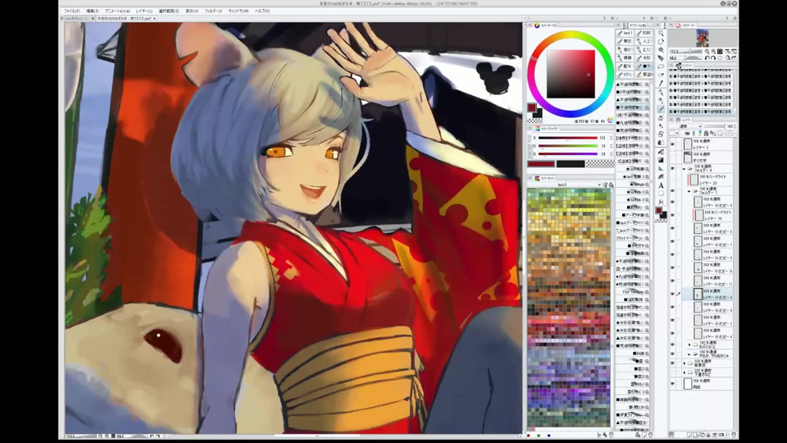Choose the Flat Texture brush
Viewport: 787px width, 443px height.
tap(632, 292)
